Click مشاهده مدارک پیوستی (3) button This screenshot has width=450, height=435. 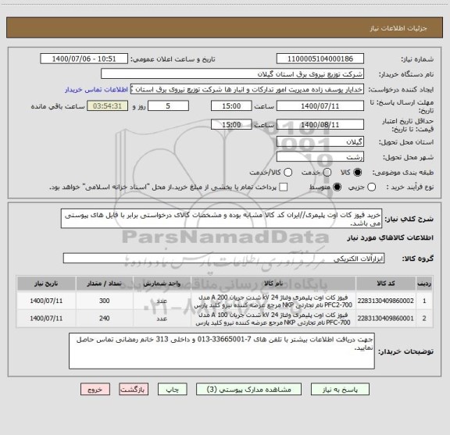248,390
